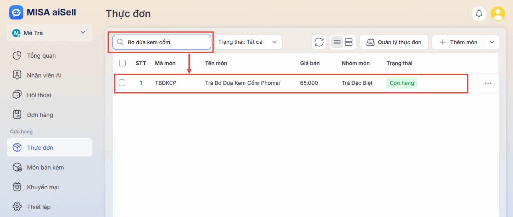Screen dimensions: 513x217
Task: Click the Quản lý thực đơn button
Action: tap(393, 42)
